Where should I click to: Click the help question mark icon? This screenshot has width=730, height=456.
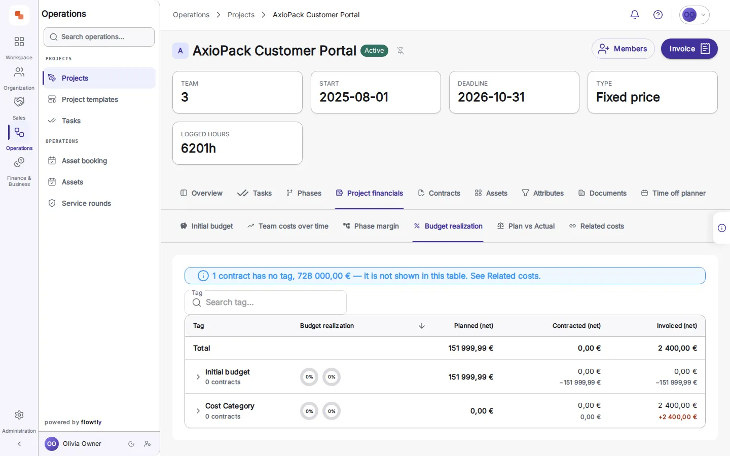(658, 15)
